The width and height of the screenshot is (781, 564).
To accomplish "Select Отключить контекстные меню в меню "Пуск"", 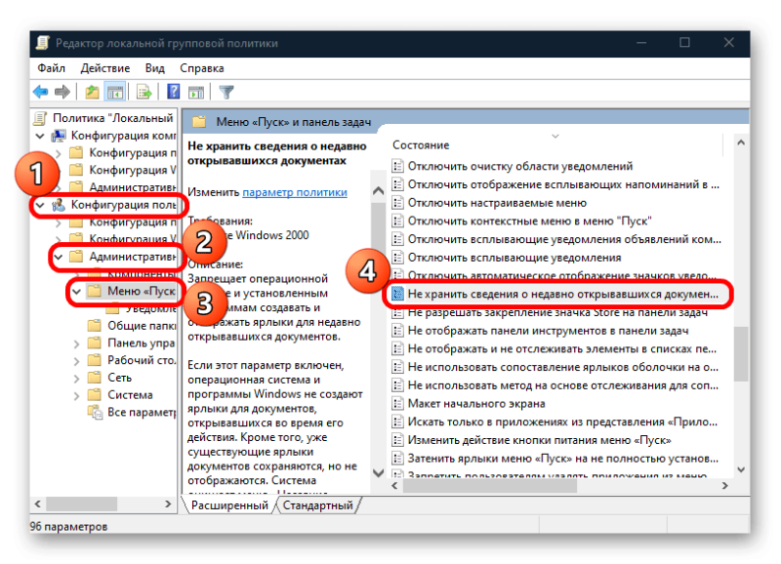I will [529, 221].
